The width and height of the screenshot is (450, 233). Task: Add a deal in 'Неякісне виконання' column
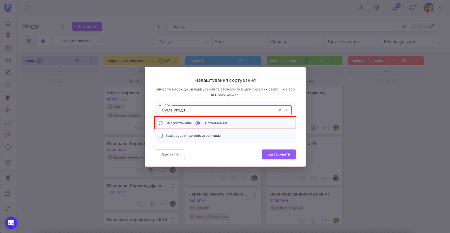tap(386, 72)
